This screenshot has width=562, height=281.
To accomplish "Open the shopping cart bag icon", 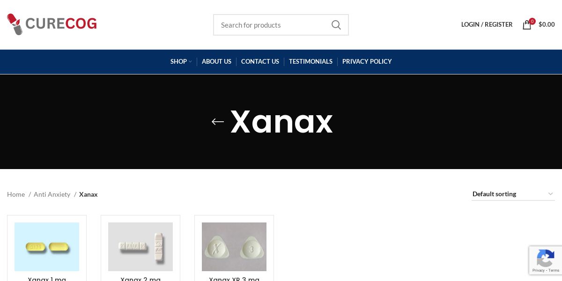I will coord(527,25).
